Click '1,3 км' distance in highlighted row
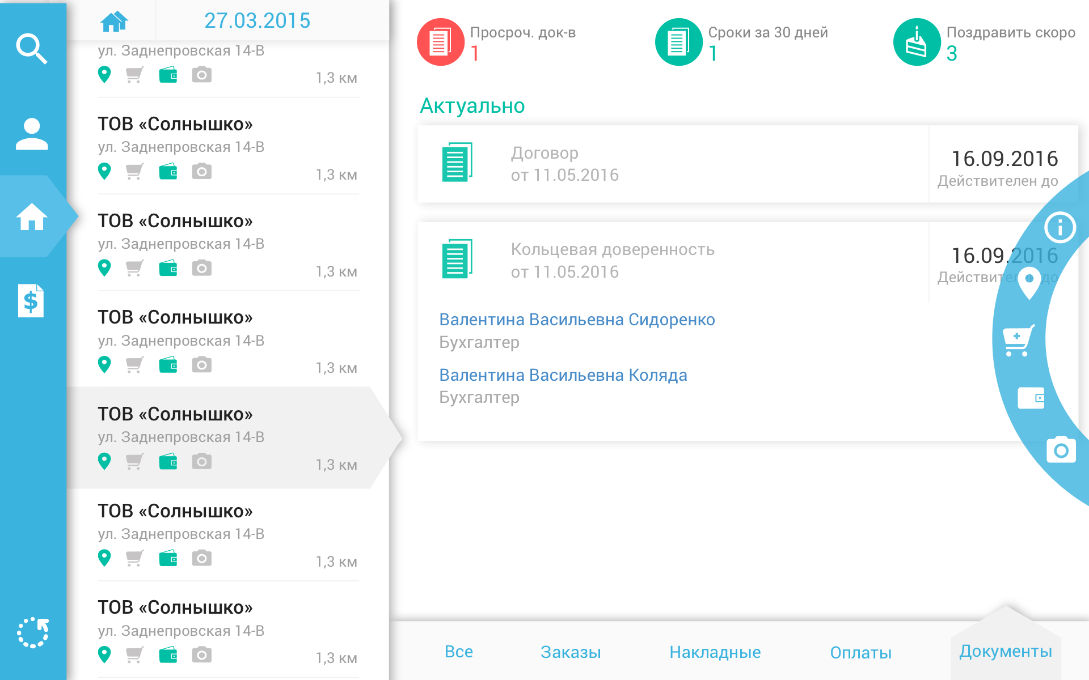Screen dimensions: 1089x680 [336, 465]
